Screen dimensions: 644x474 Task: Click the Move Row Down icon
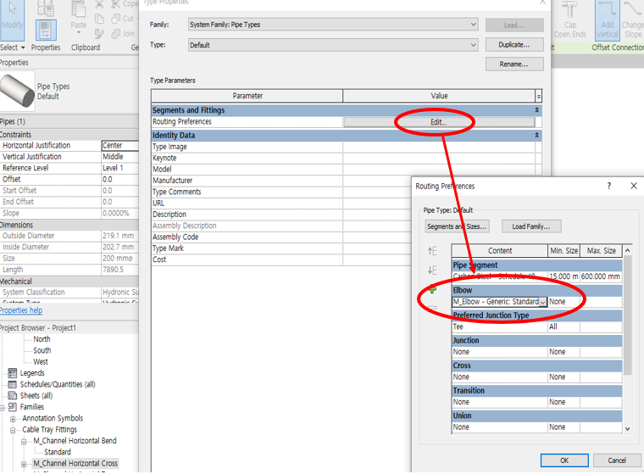coord(432,270)
